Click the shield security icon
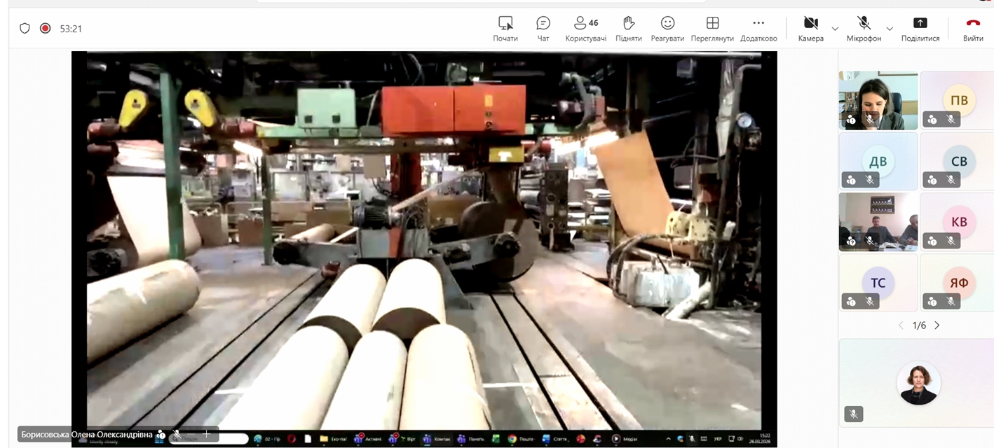The height and width of the screenshot is (448, 994). pos(25,29)
